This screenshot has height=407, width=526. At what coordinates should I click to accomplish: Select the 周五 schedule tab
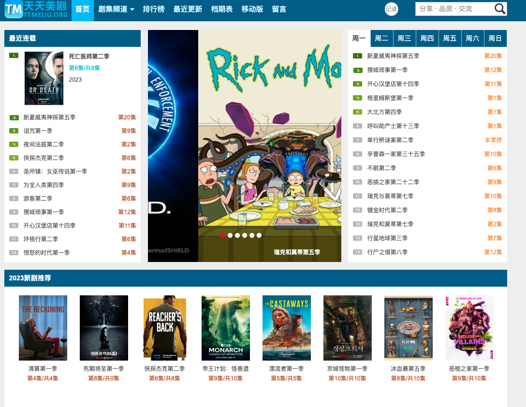[x=450, y=38]
